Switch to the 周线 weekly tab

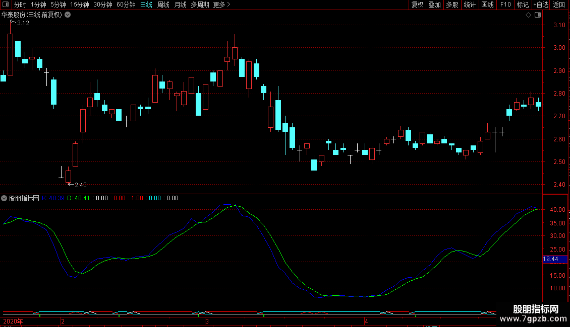pos(163,5)
